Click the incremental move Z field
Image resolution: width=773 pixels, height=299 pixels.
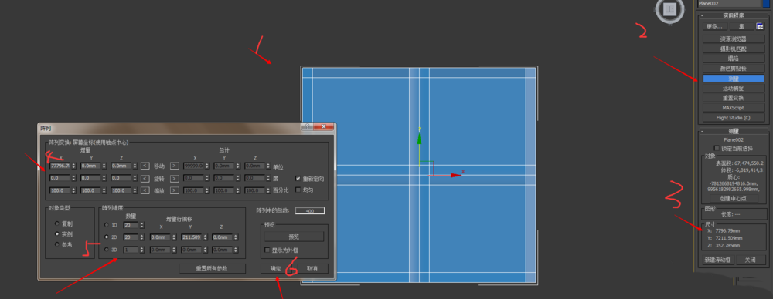click(121, 166)
